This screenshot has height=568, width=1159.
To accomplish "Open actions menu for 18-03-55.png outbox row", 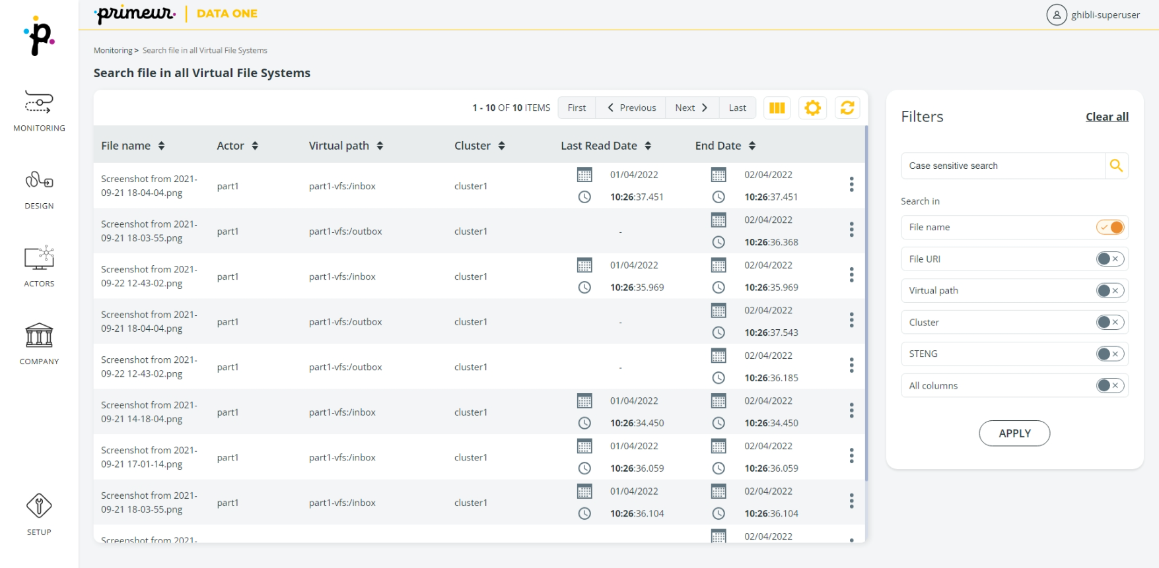I will (851, 230).
